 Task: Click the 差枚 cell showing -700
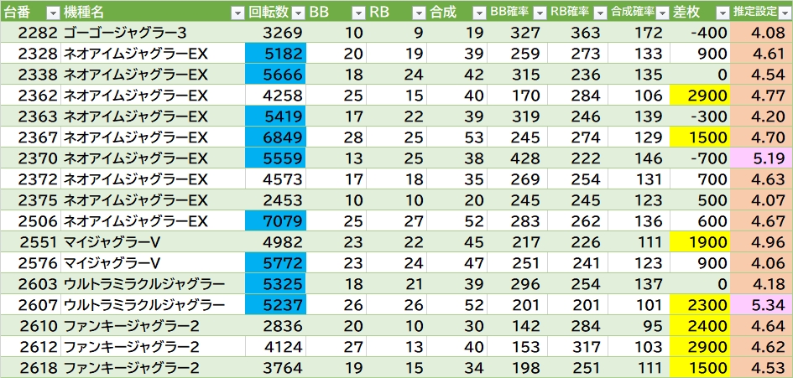(700, 158)
